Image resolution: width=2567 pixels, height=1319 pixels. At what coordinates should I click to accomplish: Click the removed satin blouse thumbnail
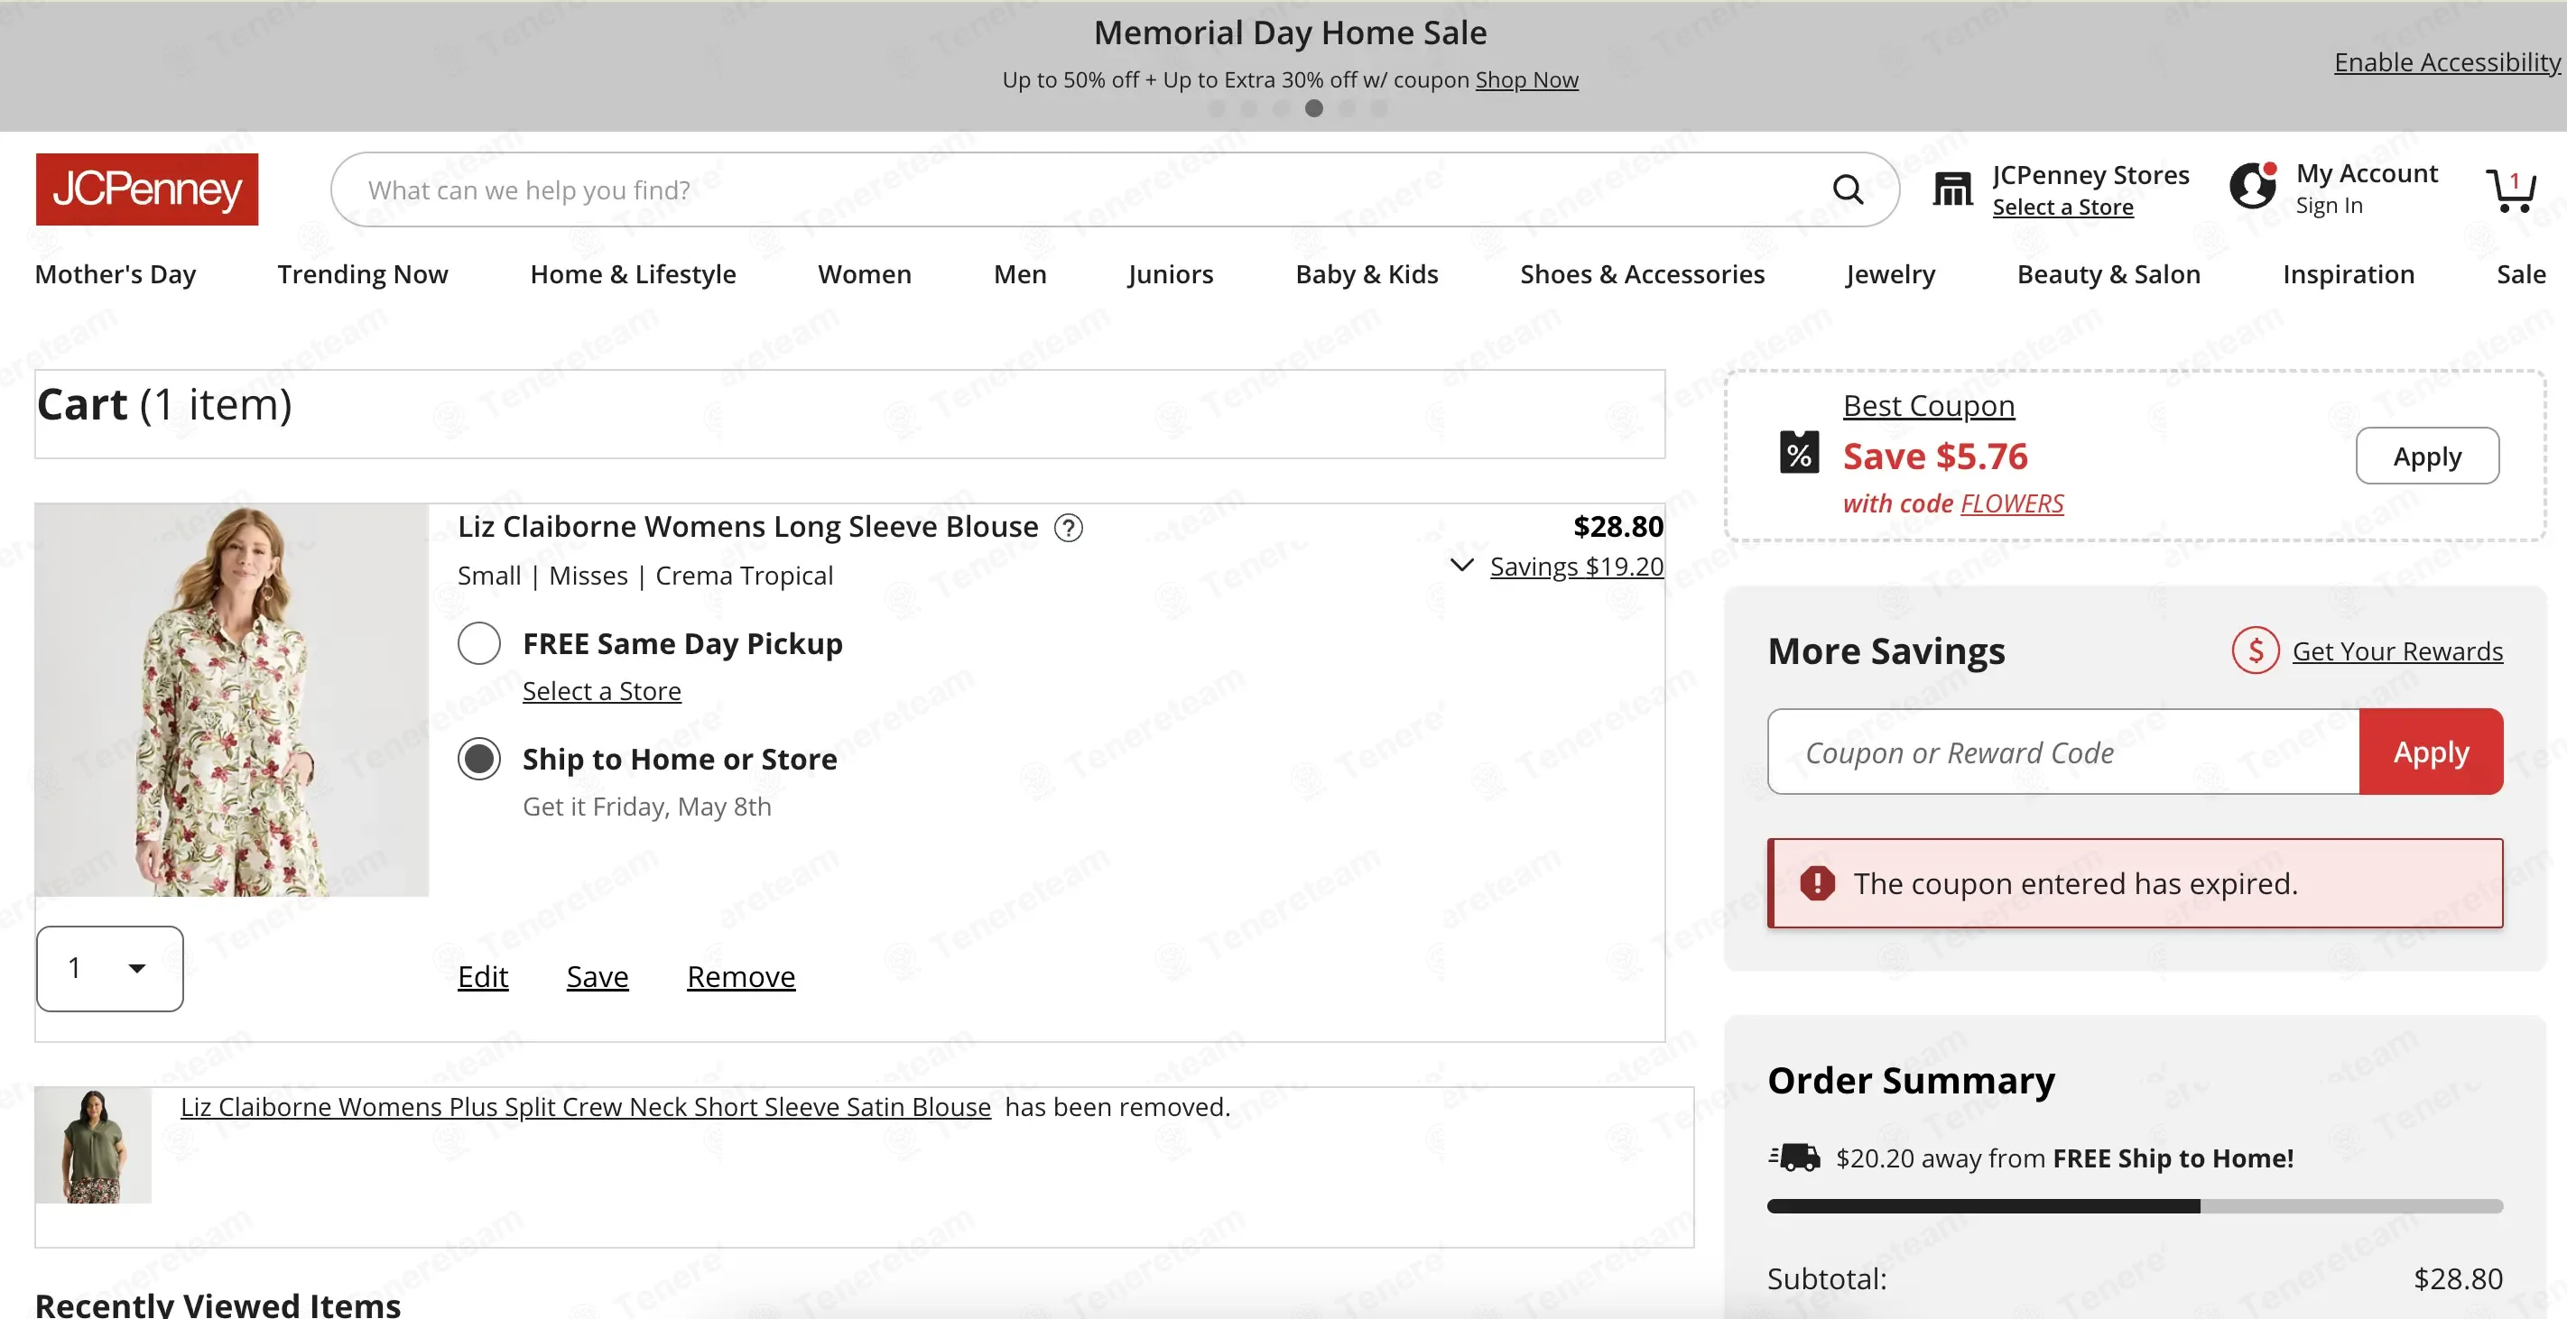point(94,1145)
